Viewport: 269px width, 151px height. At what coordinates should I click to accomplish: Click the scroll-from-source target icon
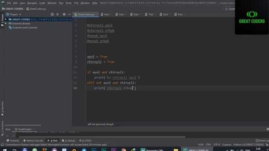52,14
